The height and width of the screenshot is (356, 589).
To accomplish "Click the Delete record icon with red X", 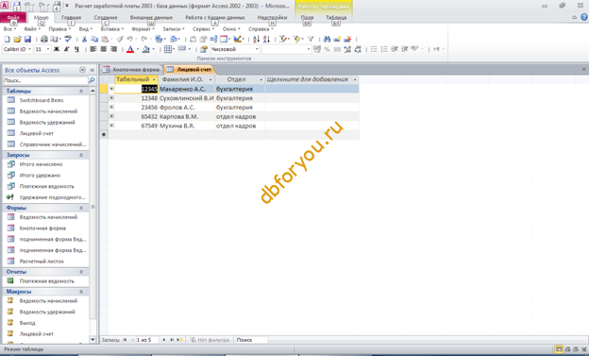I will [x=347, y=39].
